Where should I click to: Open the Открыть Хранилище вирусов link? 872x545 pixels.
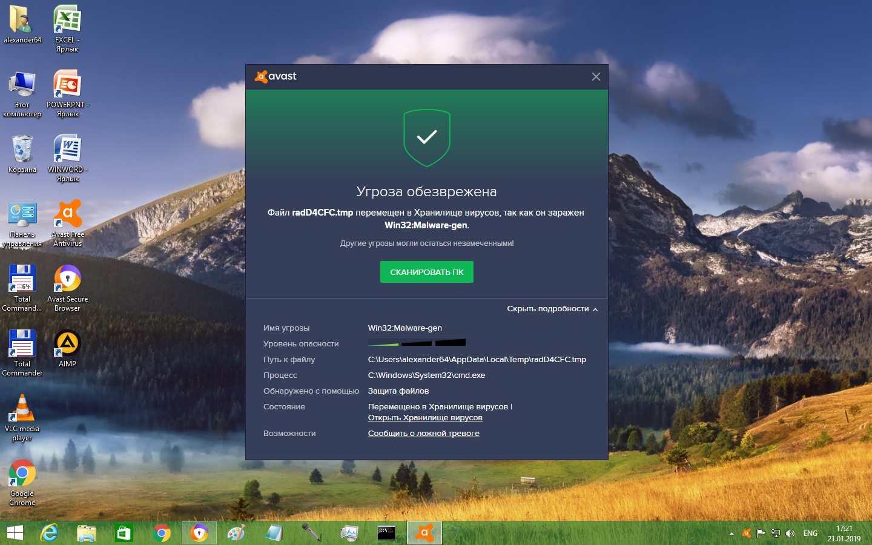(x=425, y=417)
